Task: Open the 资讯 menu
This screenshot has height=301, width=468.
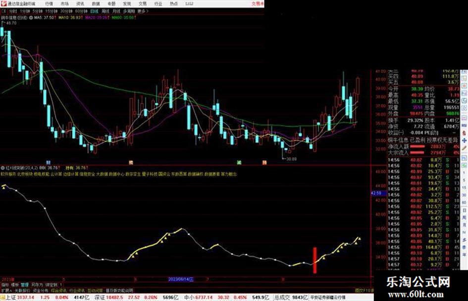Action: click(x=80, y=3)
